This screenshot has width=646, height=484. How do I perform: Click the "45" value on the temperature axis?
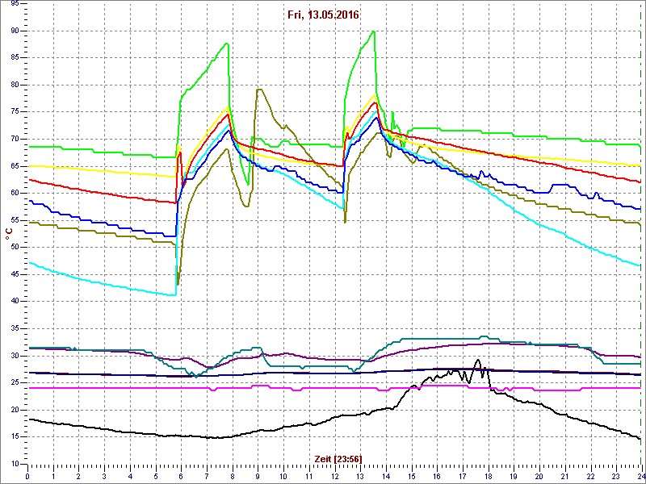15,274
